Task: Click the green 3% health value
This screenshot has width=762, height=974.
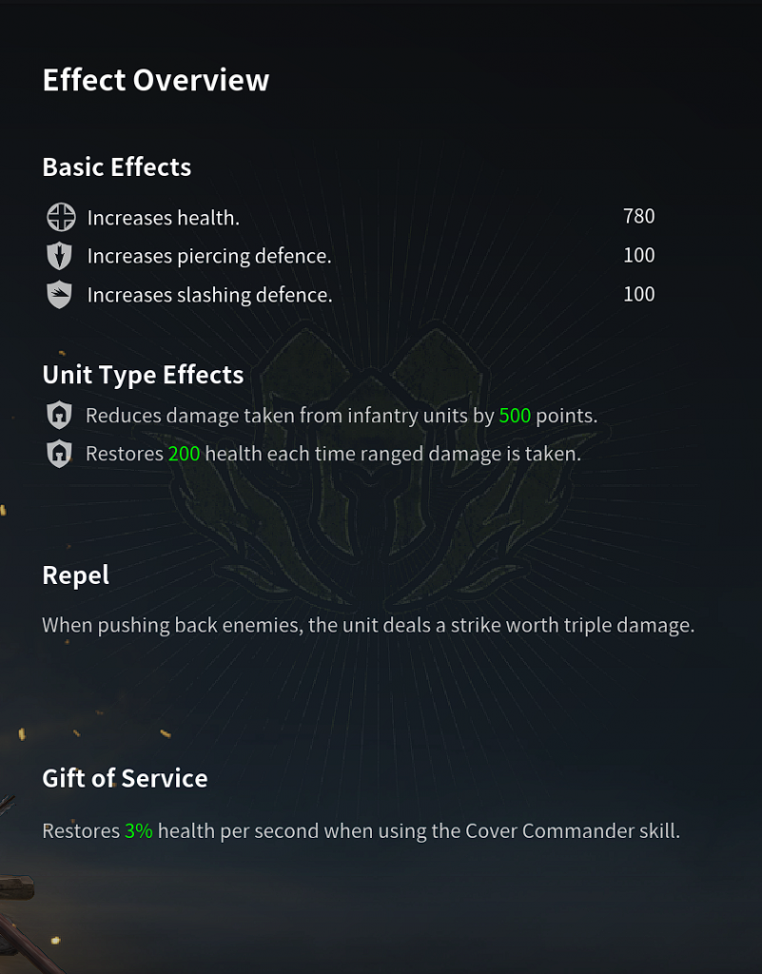Action: 139,831
